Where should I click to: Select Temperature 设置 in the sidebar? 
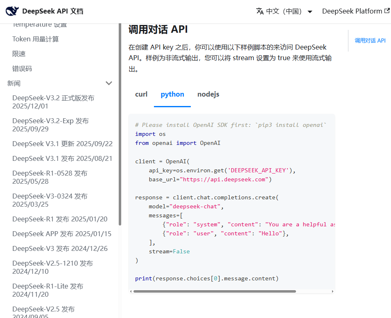click(38, 24)
